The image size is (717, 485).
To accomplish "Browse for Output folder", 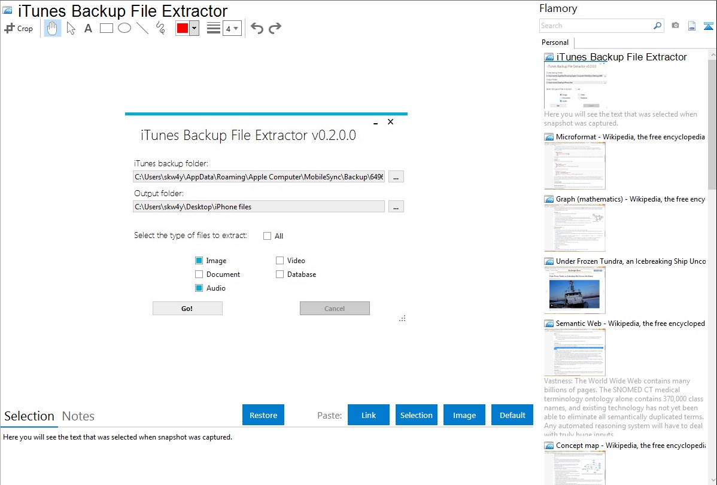I will coord(396,206).
